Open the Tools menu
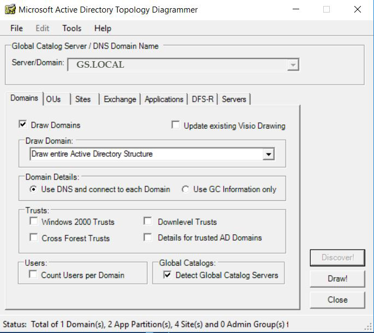 [72, 28]
